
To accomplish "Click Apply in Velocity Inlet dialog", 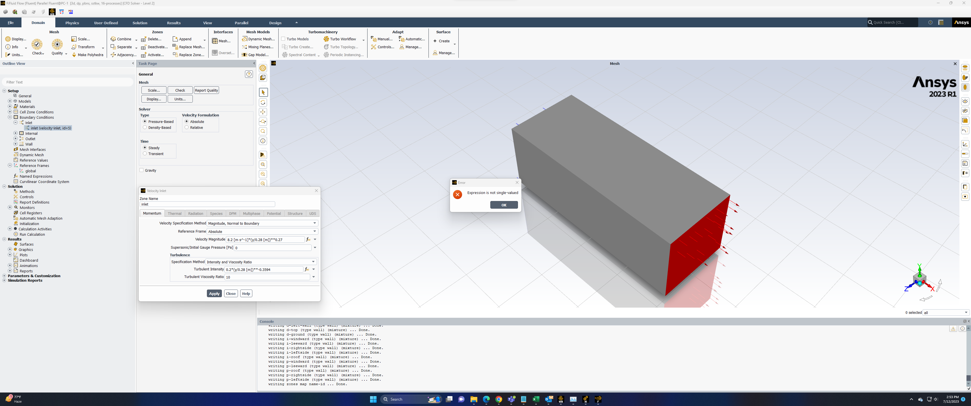I will point(214,294).
